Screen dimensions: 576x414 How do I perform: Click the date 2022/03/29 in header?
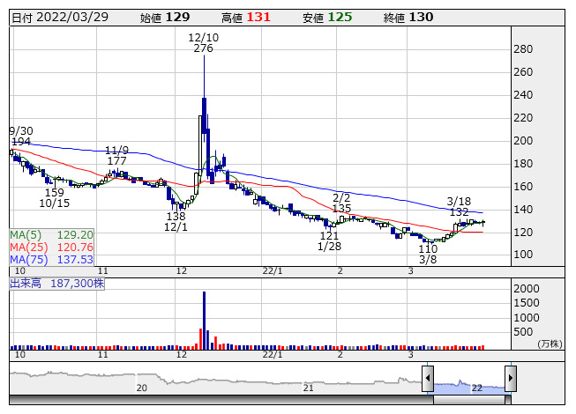pyautogui.click(x=72, y=18)
